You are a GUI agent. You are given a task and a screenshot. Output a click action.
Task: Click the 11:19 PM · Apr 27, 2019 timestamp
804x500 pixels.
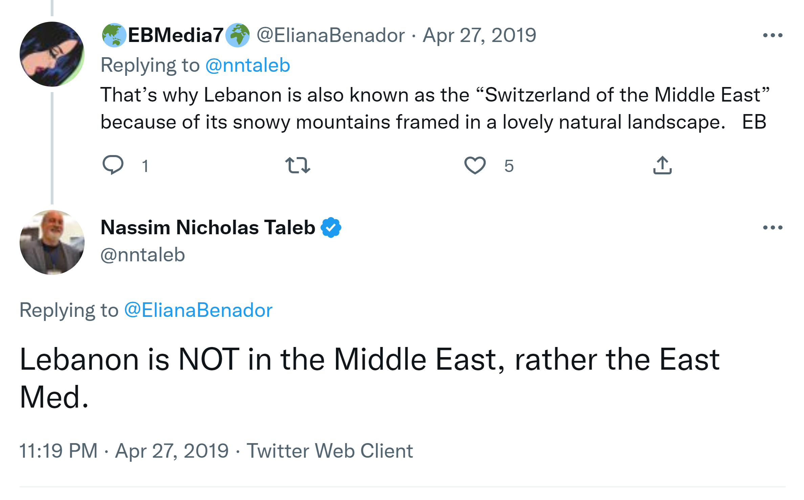(x=124, y=451)
